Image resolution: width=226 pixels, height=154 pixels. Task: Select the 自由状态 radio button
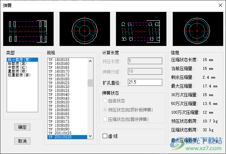click(x=114, y=101)
